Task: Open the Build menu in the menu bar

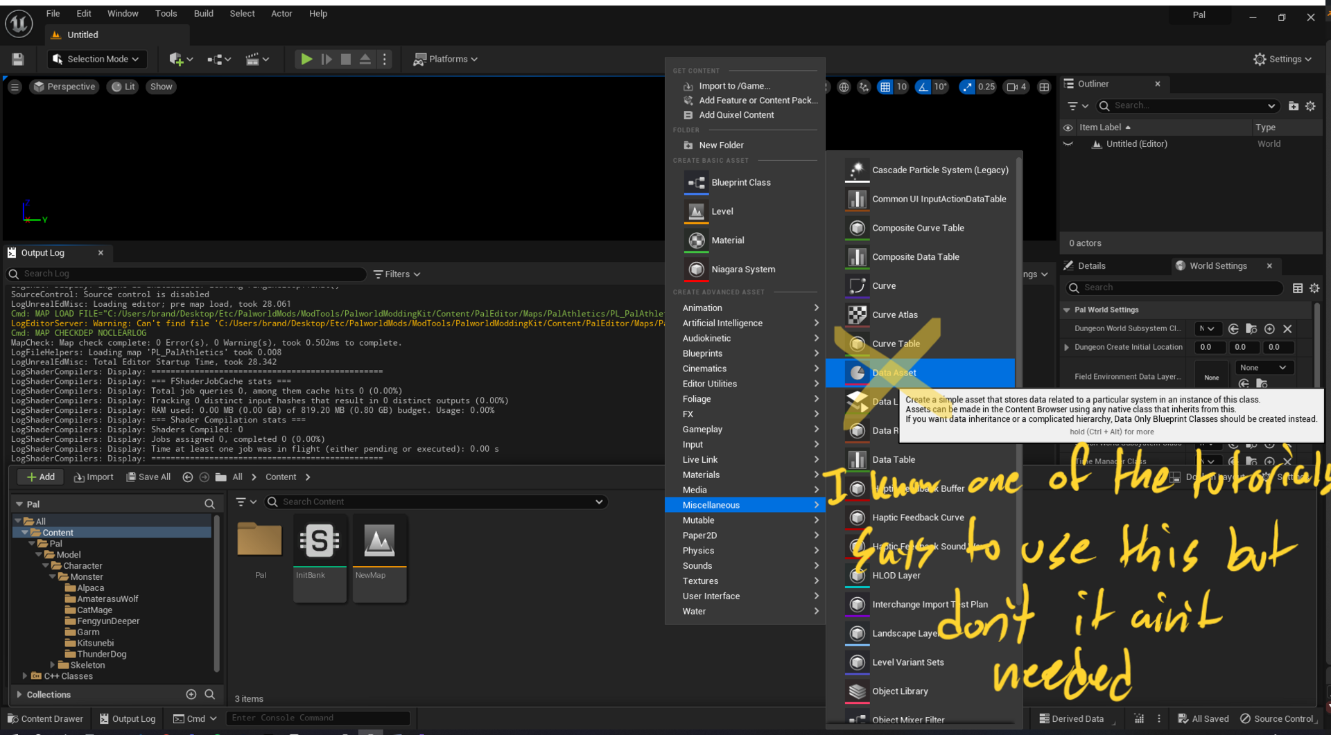Action: [x=203, y=14]
